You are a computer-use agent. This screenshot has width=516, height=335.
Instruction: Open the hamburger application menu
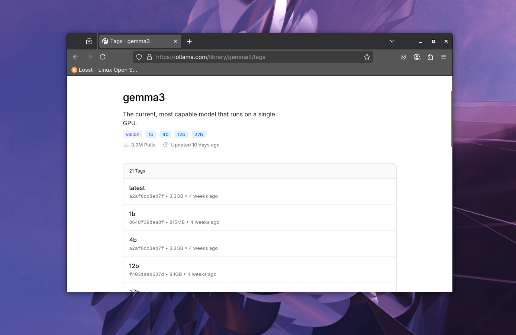pyautogui.click(x=444, y=57)
